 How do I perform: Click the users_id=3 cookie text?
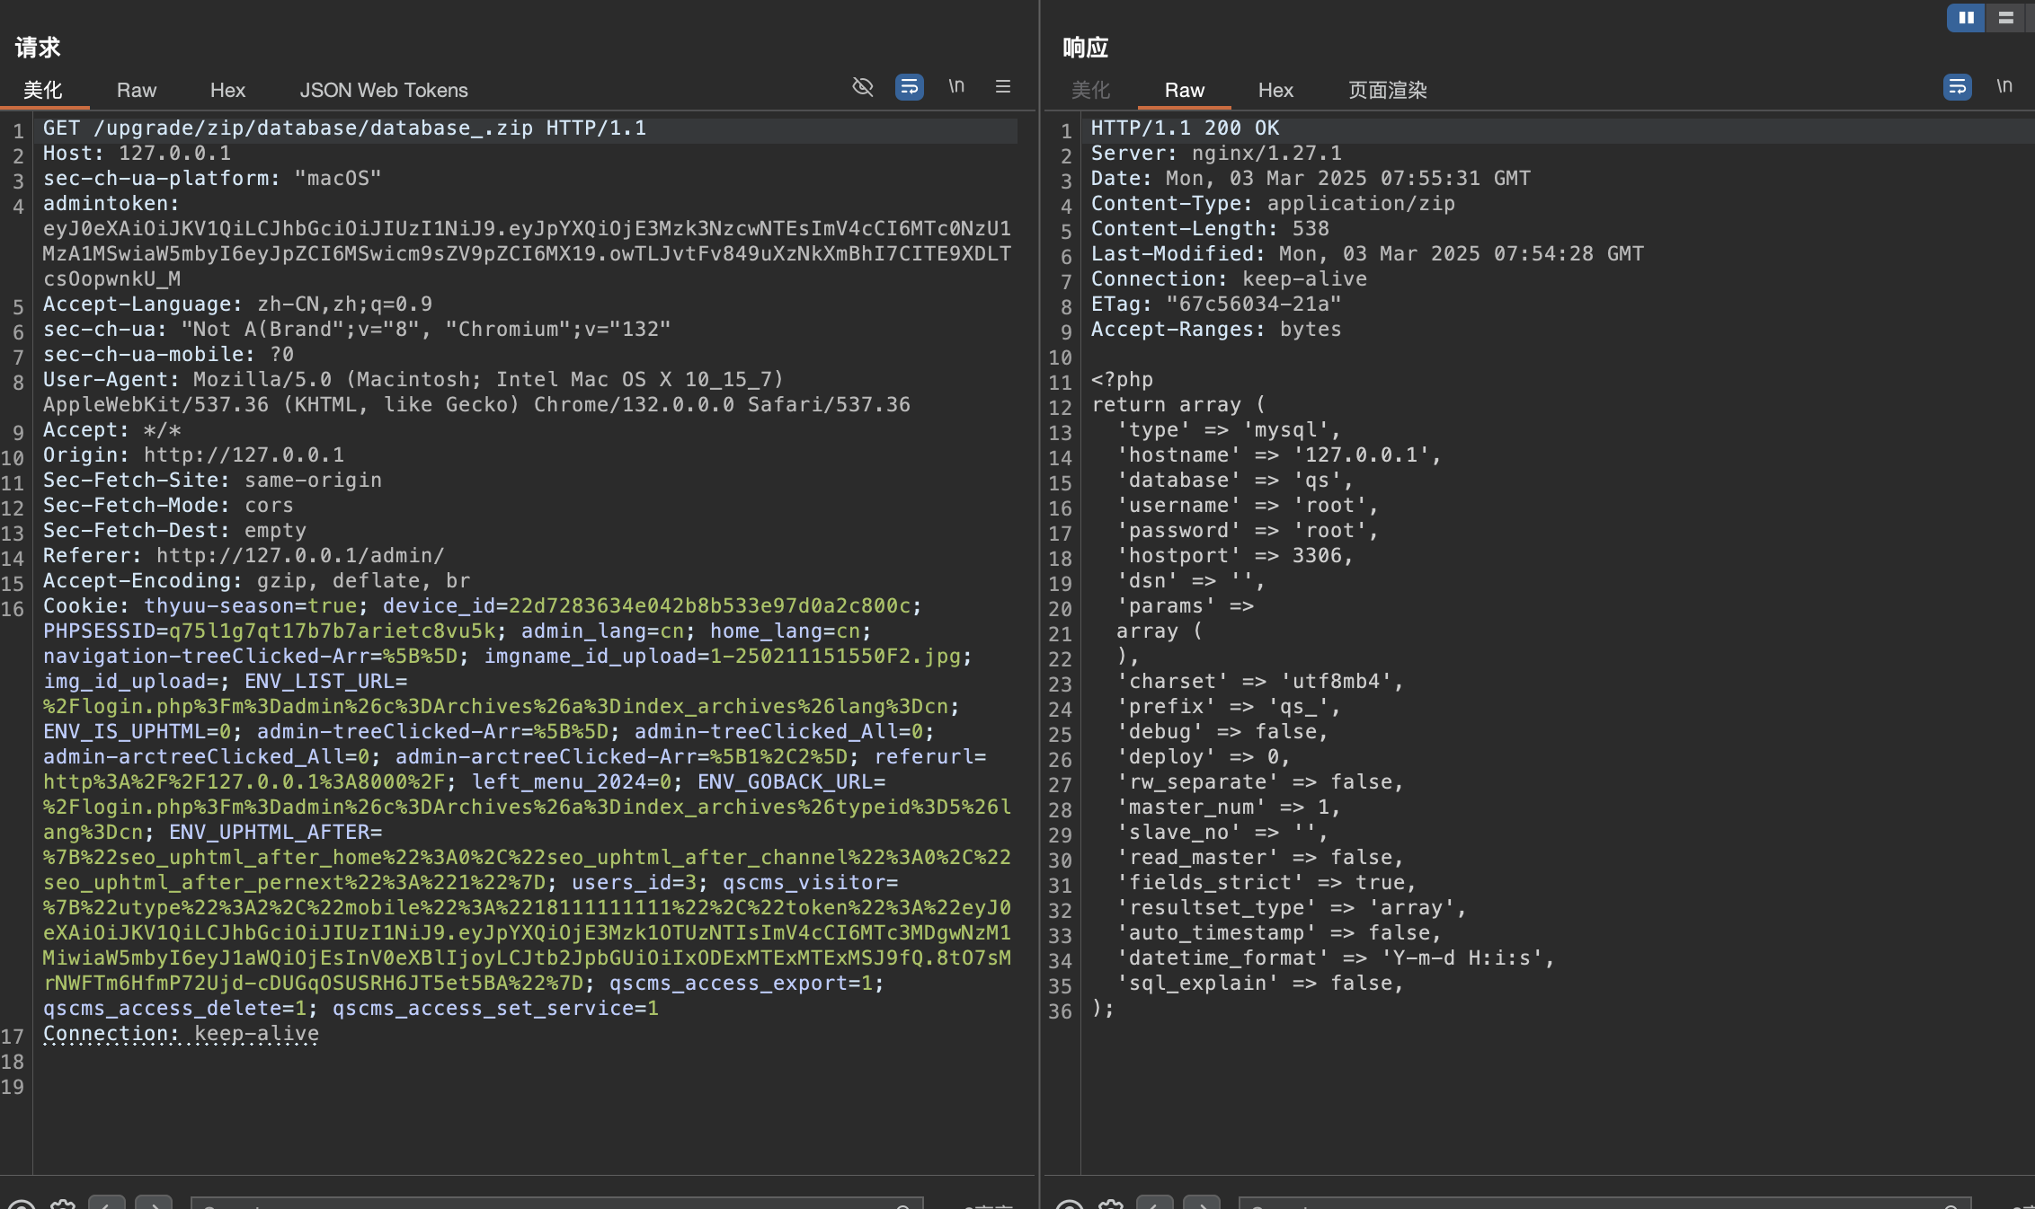point(635,883)
